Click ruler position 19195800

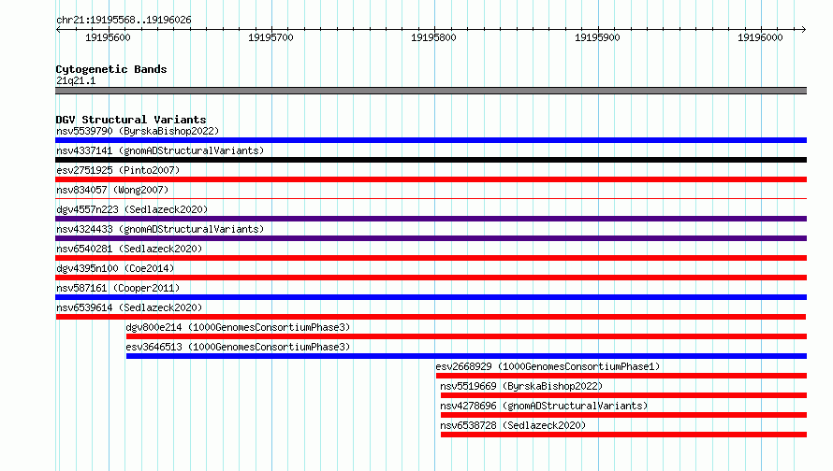433,37
